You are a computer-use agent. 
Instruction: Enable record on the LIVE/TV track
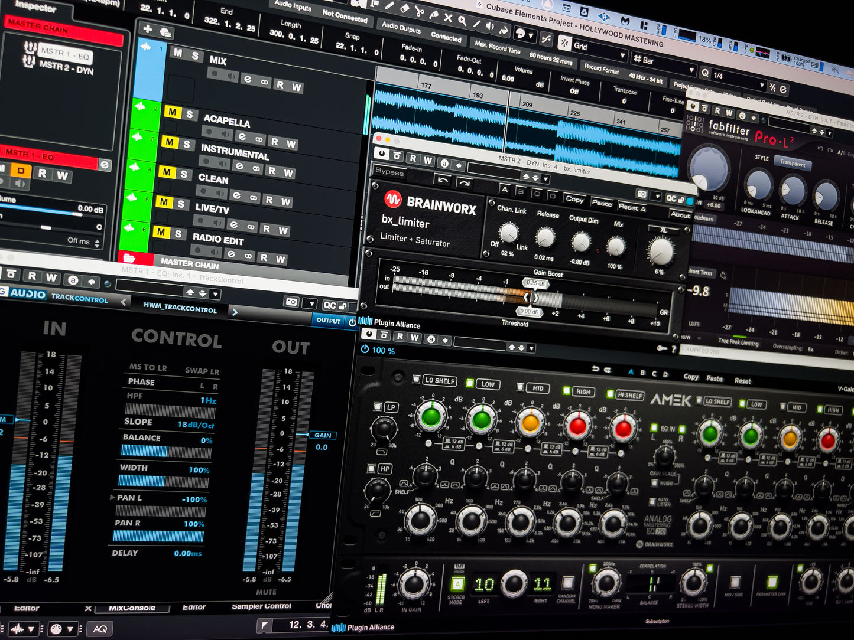click(x=202, y=220)
